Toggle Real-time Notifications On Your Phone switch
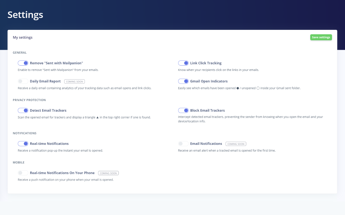The width and height of the screenshot is (345, 215). tap(23, 173)
